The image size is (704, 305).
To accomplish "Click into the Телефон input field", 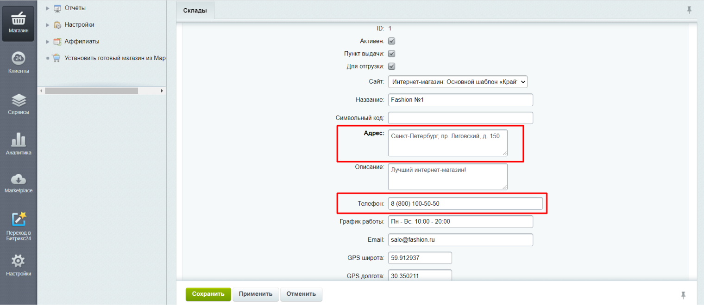I will point(465,203).
